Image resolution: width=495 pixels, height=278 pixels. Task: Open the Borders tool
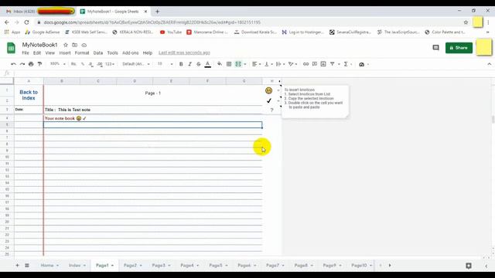(229, 64)
